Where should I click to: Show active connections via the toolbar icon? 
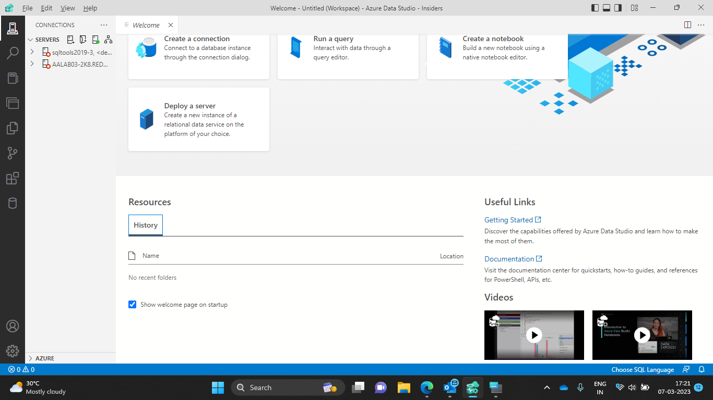click(96, 39)
